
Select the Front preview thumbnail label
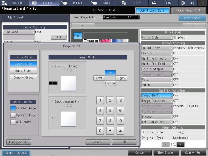point(78,36)
